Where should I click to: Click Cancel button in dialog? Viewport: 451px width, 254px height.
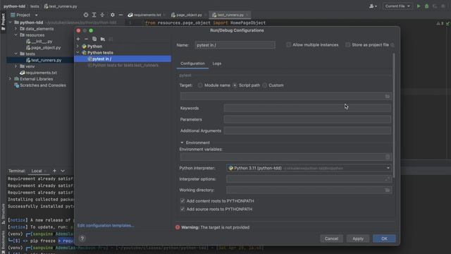(x=331, y=238)
